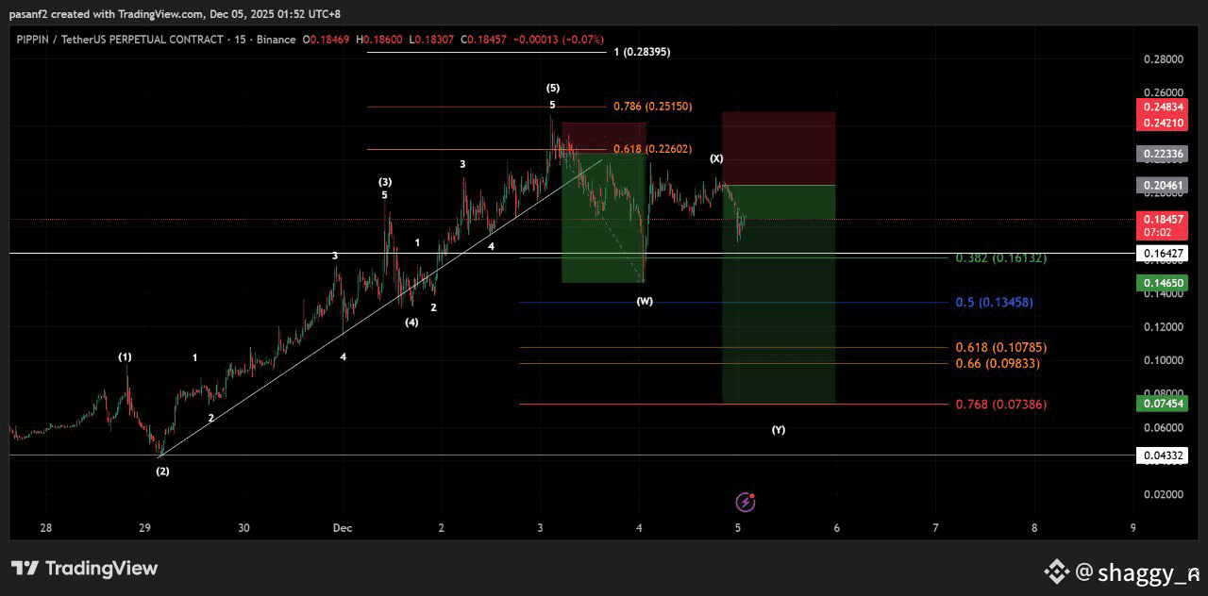Click the 7 date label on time axis

click(935, 528)
